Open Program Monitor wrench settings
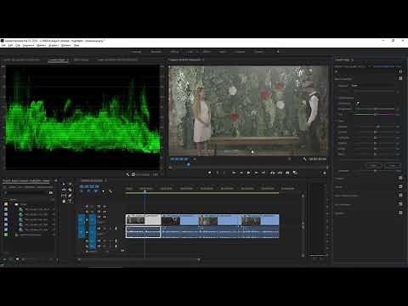The width and height of the screenshot is (408, 306). [x=304, y=159]
